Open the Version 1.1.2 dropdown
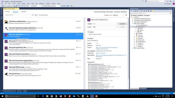This screenshot has height=98, width=175. point(105,27)
